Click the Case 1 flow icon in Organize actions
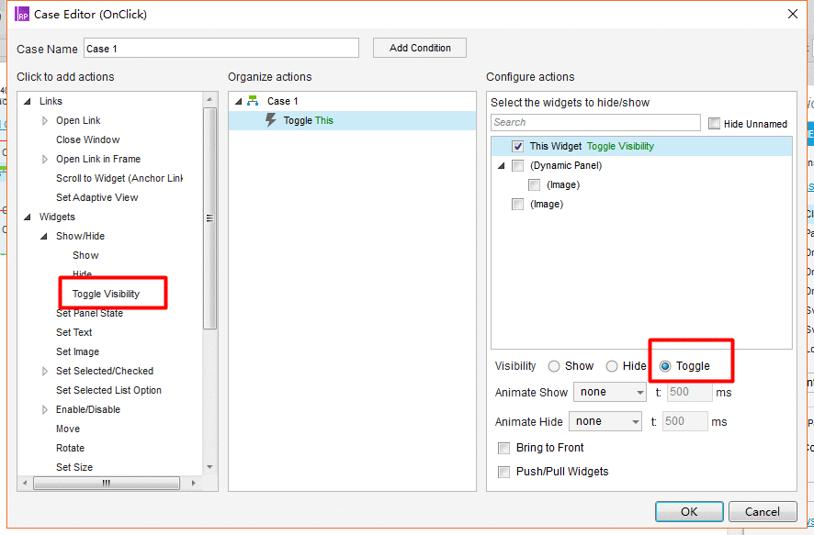 (253, 101)
